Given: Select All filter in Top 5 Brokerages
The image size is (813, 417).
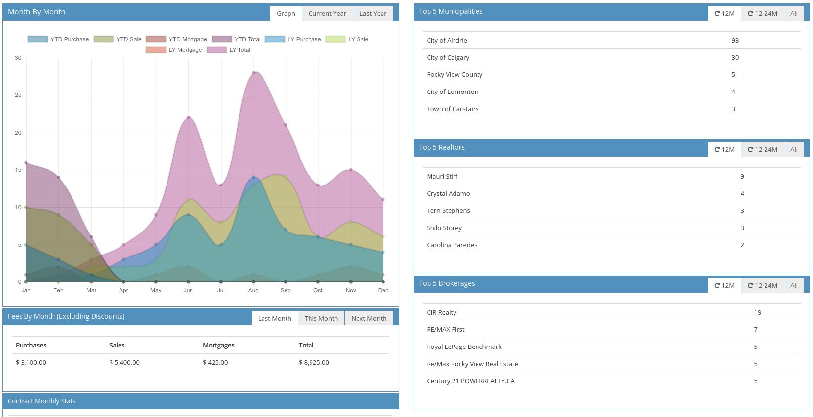Looking at the screenshot, I should point(794,285).
